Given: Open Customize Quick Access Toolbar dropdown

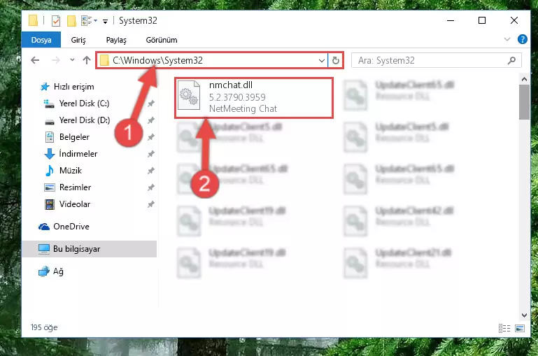Looking at the screenshot, I should click(106, 21).
